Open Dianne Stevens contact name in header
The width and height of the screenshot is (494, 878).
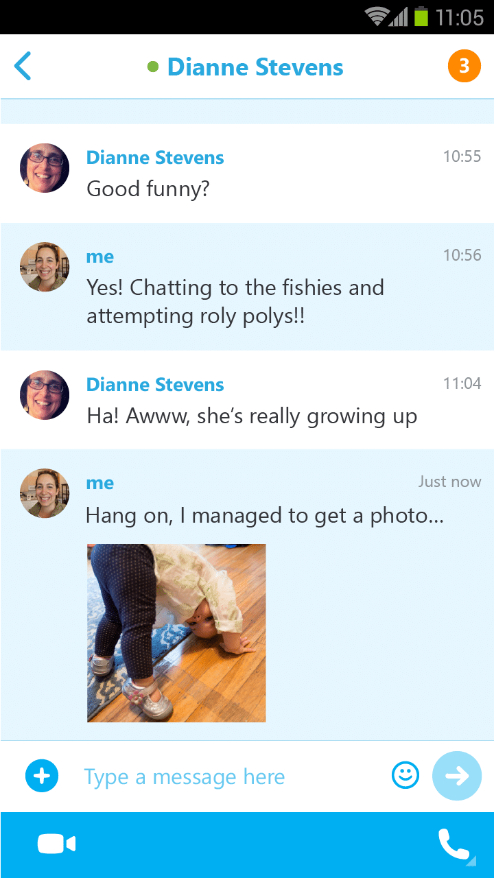click(x=255, y=67)
